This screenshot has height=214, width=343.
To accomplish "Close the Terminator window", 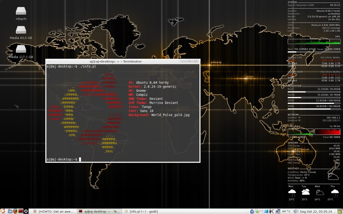I will pyautogui.click(x=196, y=61).
